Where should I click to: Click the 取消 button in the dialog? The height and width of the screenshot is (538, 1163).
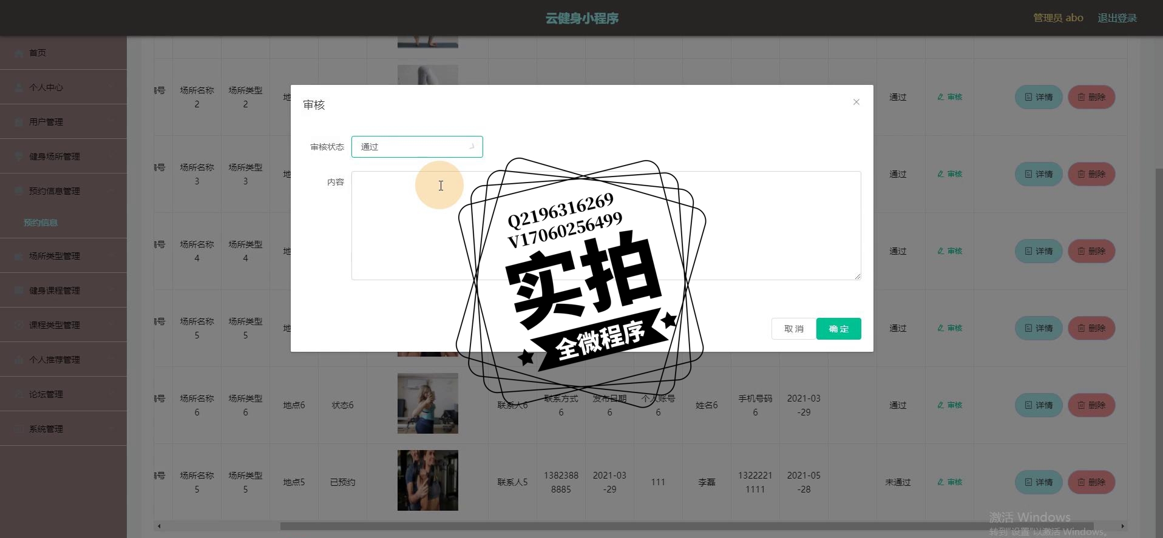[793, 329]
